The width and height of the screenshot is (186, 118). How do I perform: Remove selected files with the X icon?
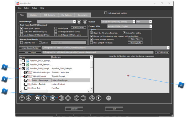click(52, 98)
